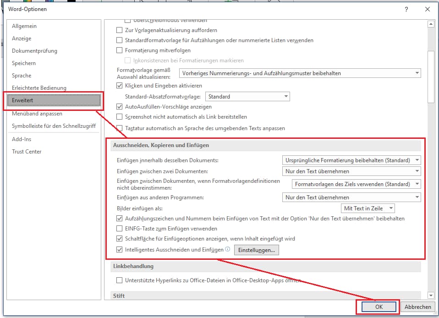Screen dimensions: 439x318
Task: Open 'Einfügen innerhalb desselben Dokuments' dropdown
Action: pyautogui.click(x=351, y=160)
